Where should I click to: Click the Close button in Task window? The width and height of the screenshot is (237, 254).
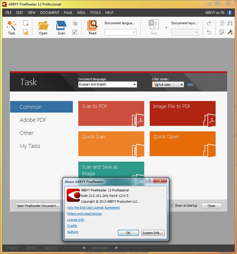click(x=212, y=206)
